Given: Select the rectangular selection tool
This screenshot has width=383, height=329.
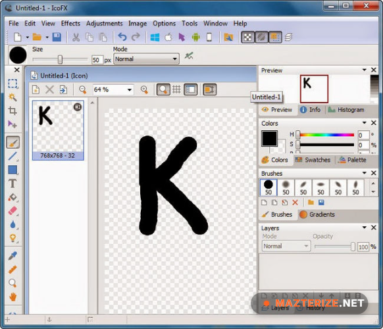Looking at the screenshot, I should click(13, 84).
